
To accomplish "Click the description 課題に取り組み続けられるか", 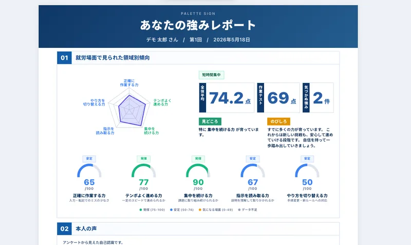I will click(x=198, y=201).
